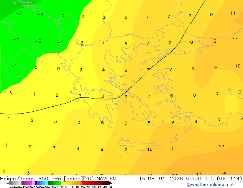Viewport: 243px width, 188px height.
Task: Pick the dark blue legend swatch
Action: 36,183
